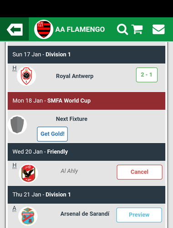Click the Get Gold! button

pyautogui.click(x=52, y=134)
